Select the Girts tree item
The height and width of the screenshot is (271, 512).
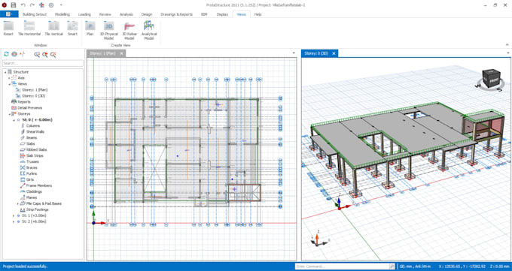[30, 179]
